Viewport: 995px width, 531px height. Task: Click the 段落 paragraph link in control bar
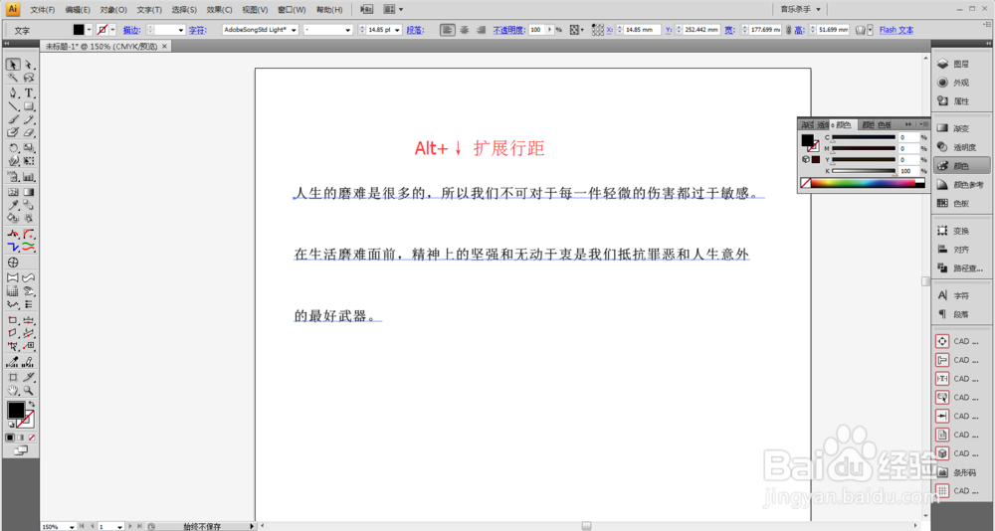pyautogui.click(x=414, y=30)
